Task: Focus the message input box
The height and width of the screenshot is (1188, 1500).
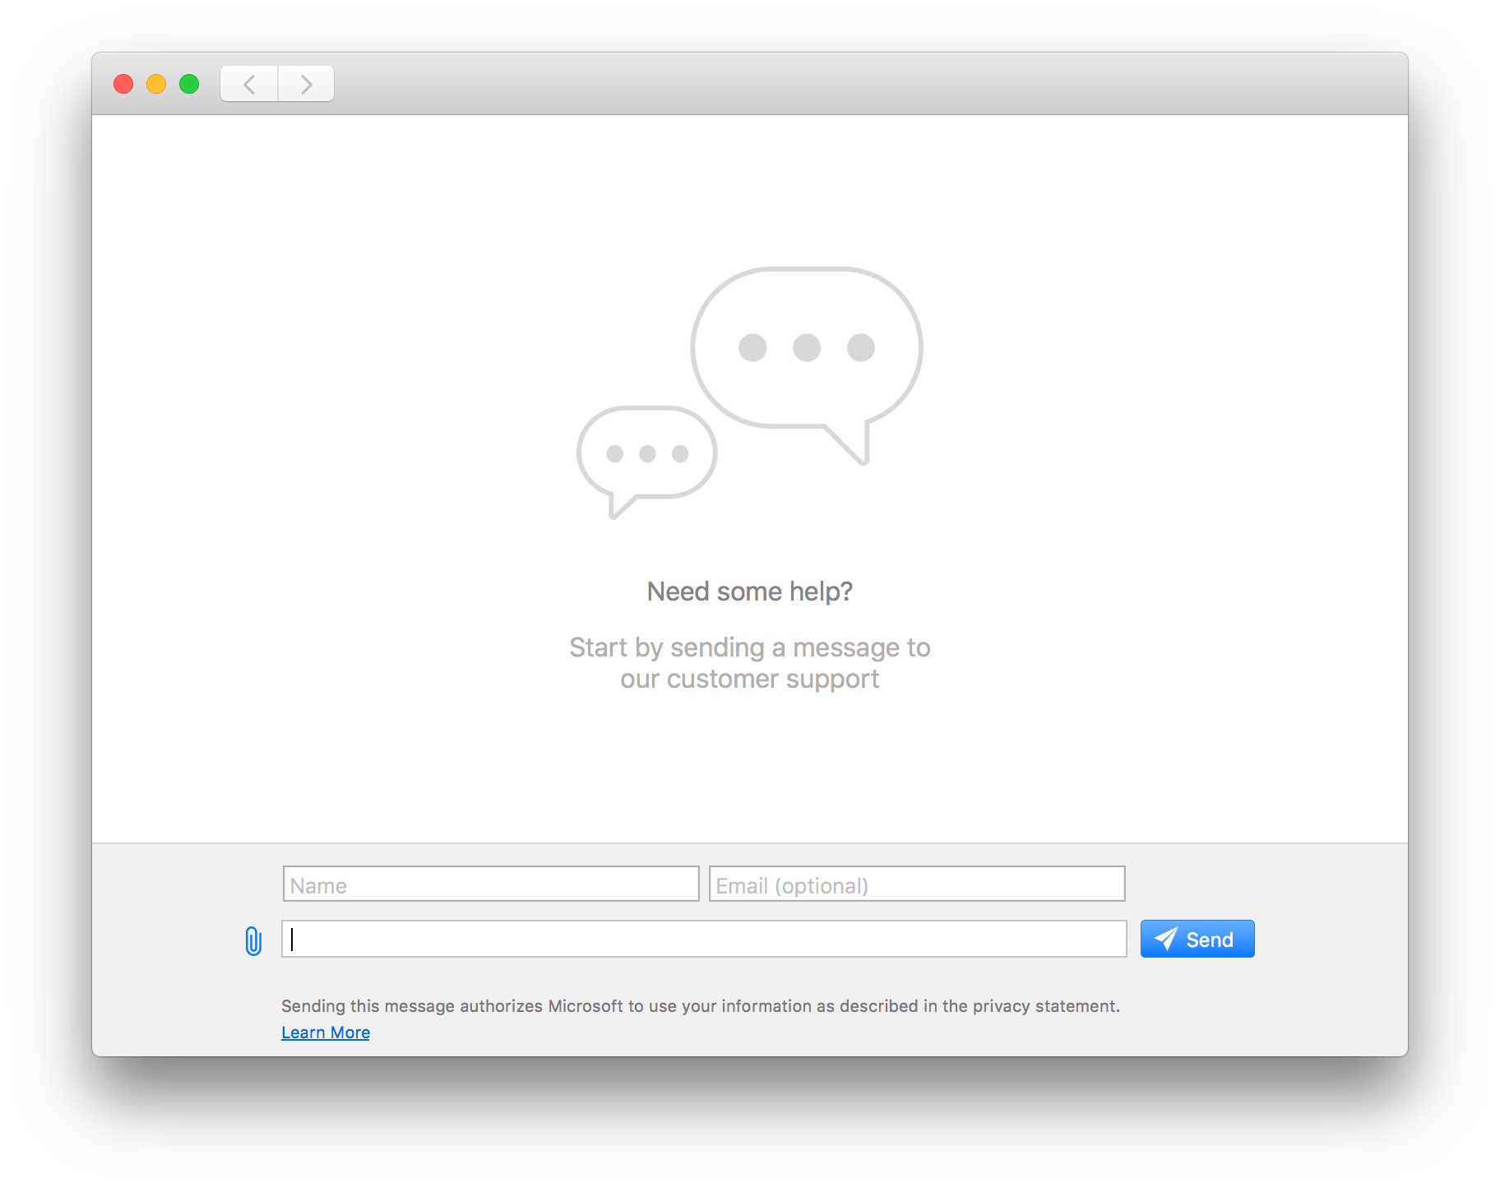Action: point(703,939)
